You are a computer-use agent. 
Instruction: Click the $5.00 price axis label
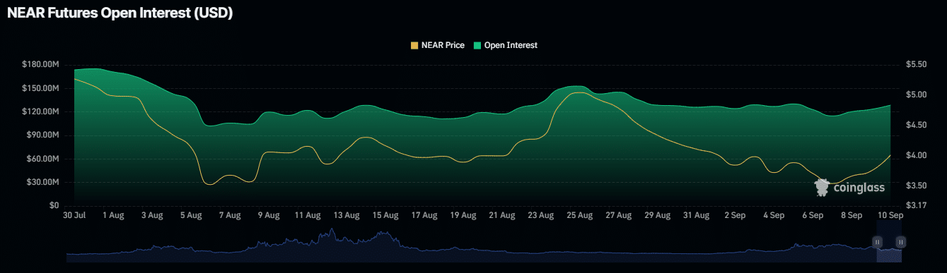pyautogui.click(x=916, y=95)
